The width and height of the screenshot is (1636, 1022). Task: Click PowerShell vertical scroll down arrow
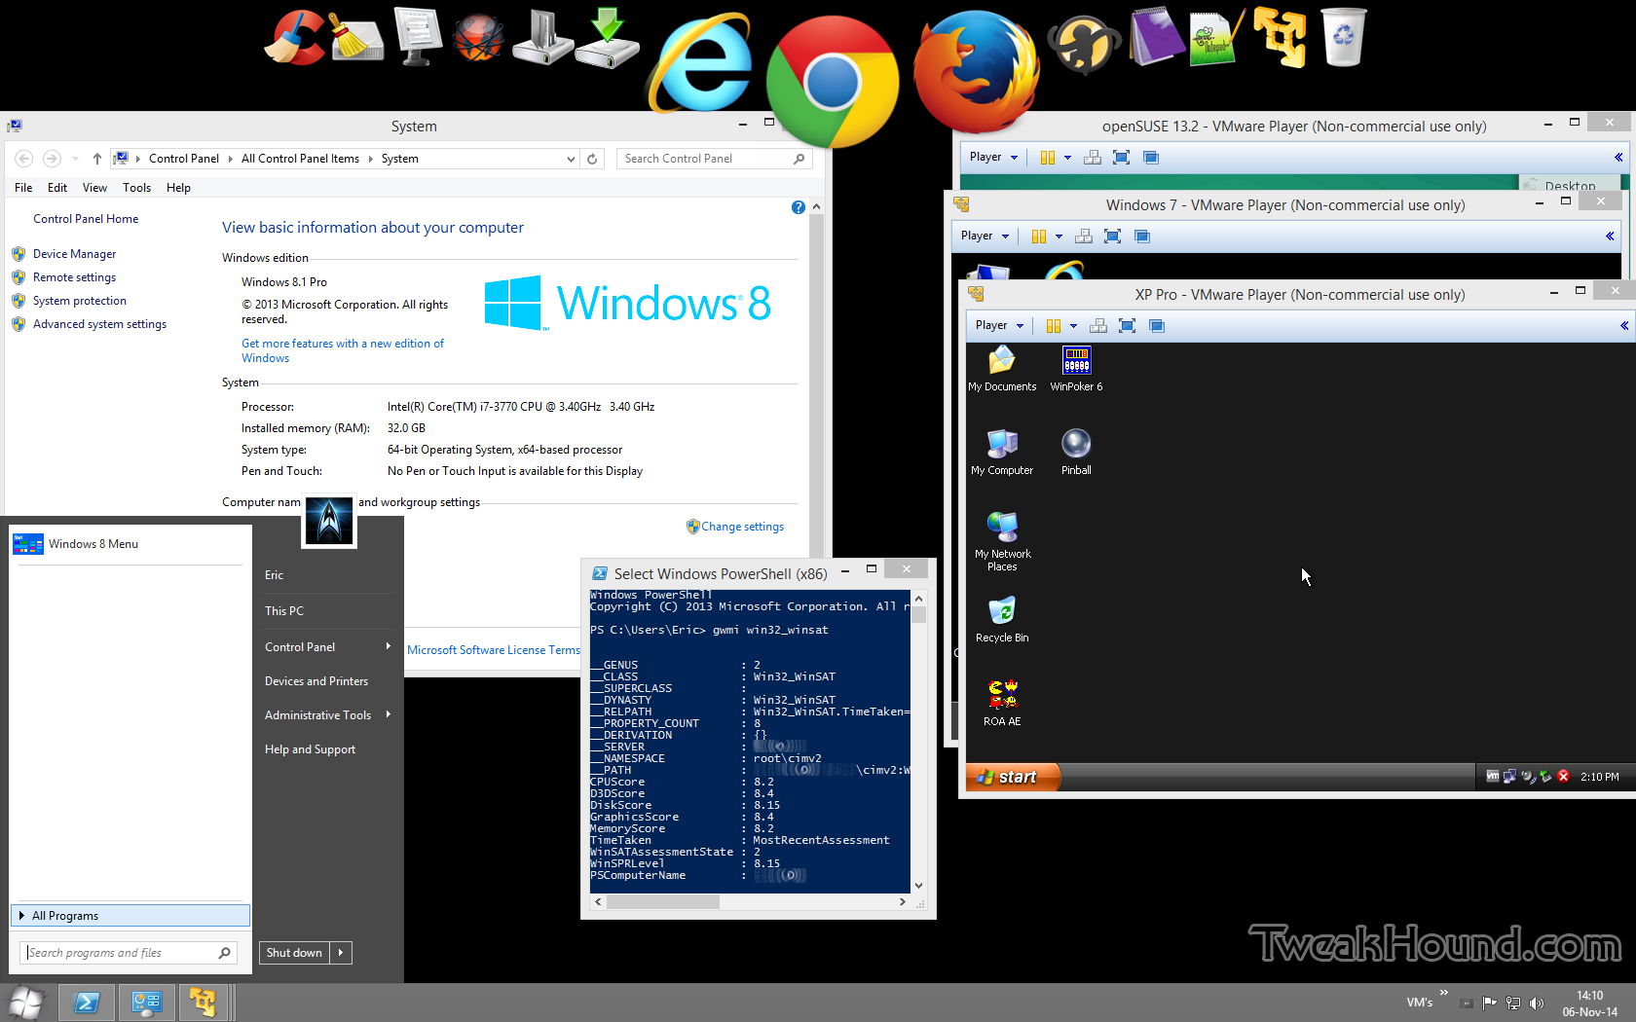point(918,886)
